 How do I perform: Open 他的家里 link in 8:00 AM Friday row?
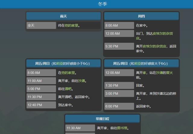pyautogui.click(x=68, y=73)
